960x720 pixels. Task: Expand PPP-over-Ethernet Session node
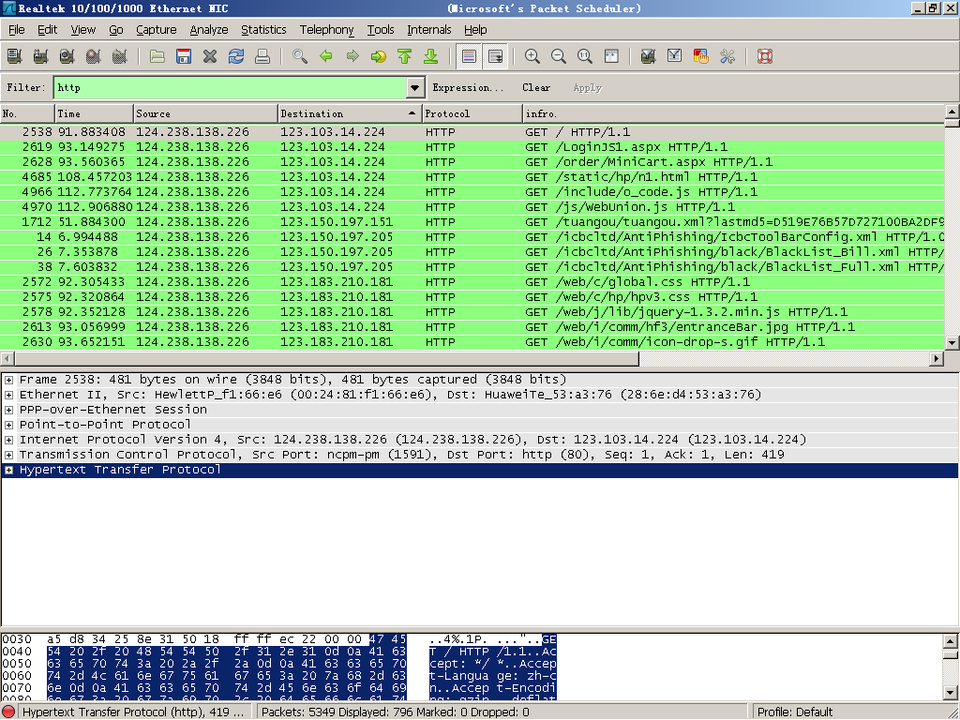pos(8,411)
